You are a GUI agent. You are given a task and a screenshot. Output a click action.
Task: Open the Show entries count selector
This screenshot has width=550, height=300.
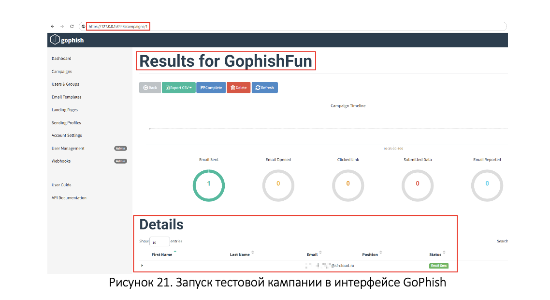pos(159,241)
